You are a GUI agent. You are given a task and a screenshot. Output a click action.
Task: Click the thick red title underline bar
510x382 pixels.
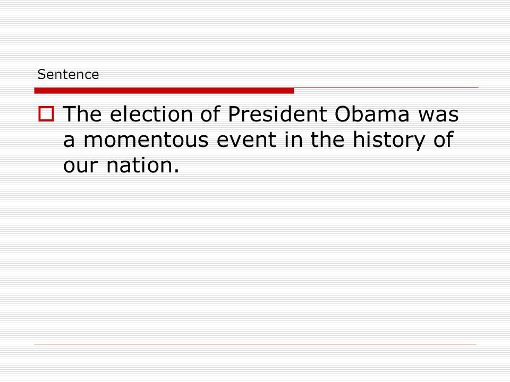(x=164, y=91)
